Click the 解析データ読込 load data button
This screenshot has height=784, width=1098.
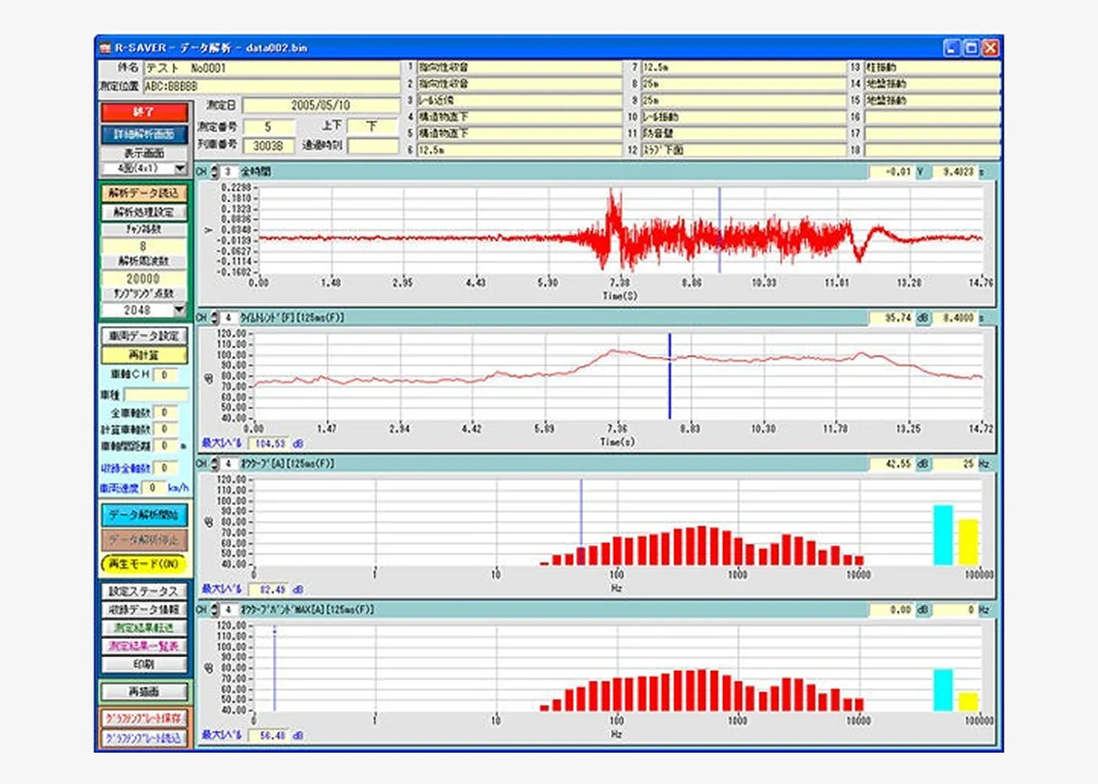coord(144,193)
